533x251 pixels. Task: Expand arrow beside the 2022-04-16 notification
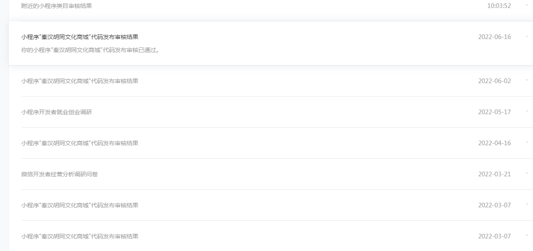click(527, 142)
